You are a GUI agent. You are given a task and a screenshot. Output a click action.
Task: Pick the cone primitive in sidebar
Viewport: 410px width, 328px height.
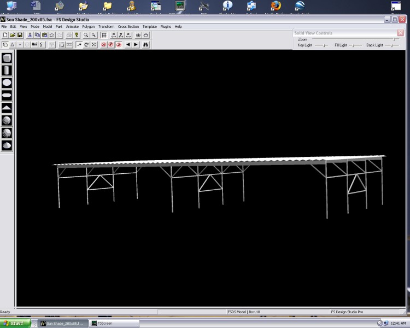pyautogui.click(x=7, y=108)
